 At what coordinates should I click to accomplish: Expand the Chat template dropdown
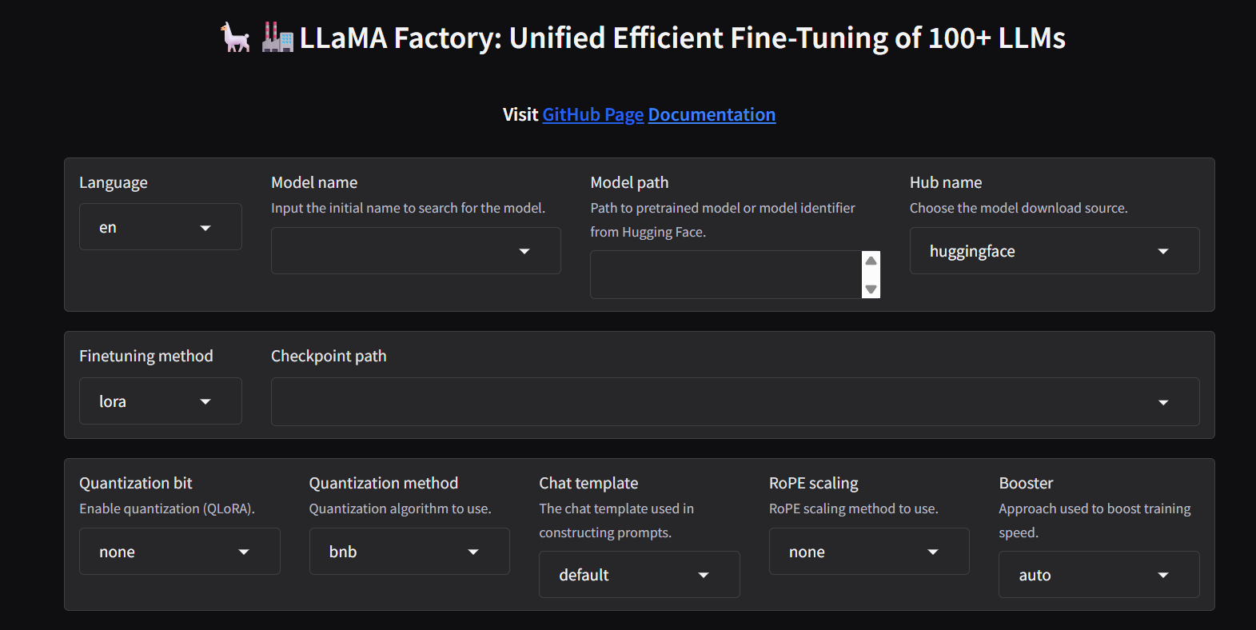(x=638, y=574)
